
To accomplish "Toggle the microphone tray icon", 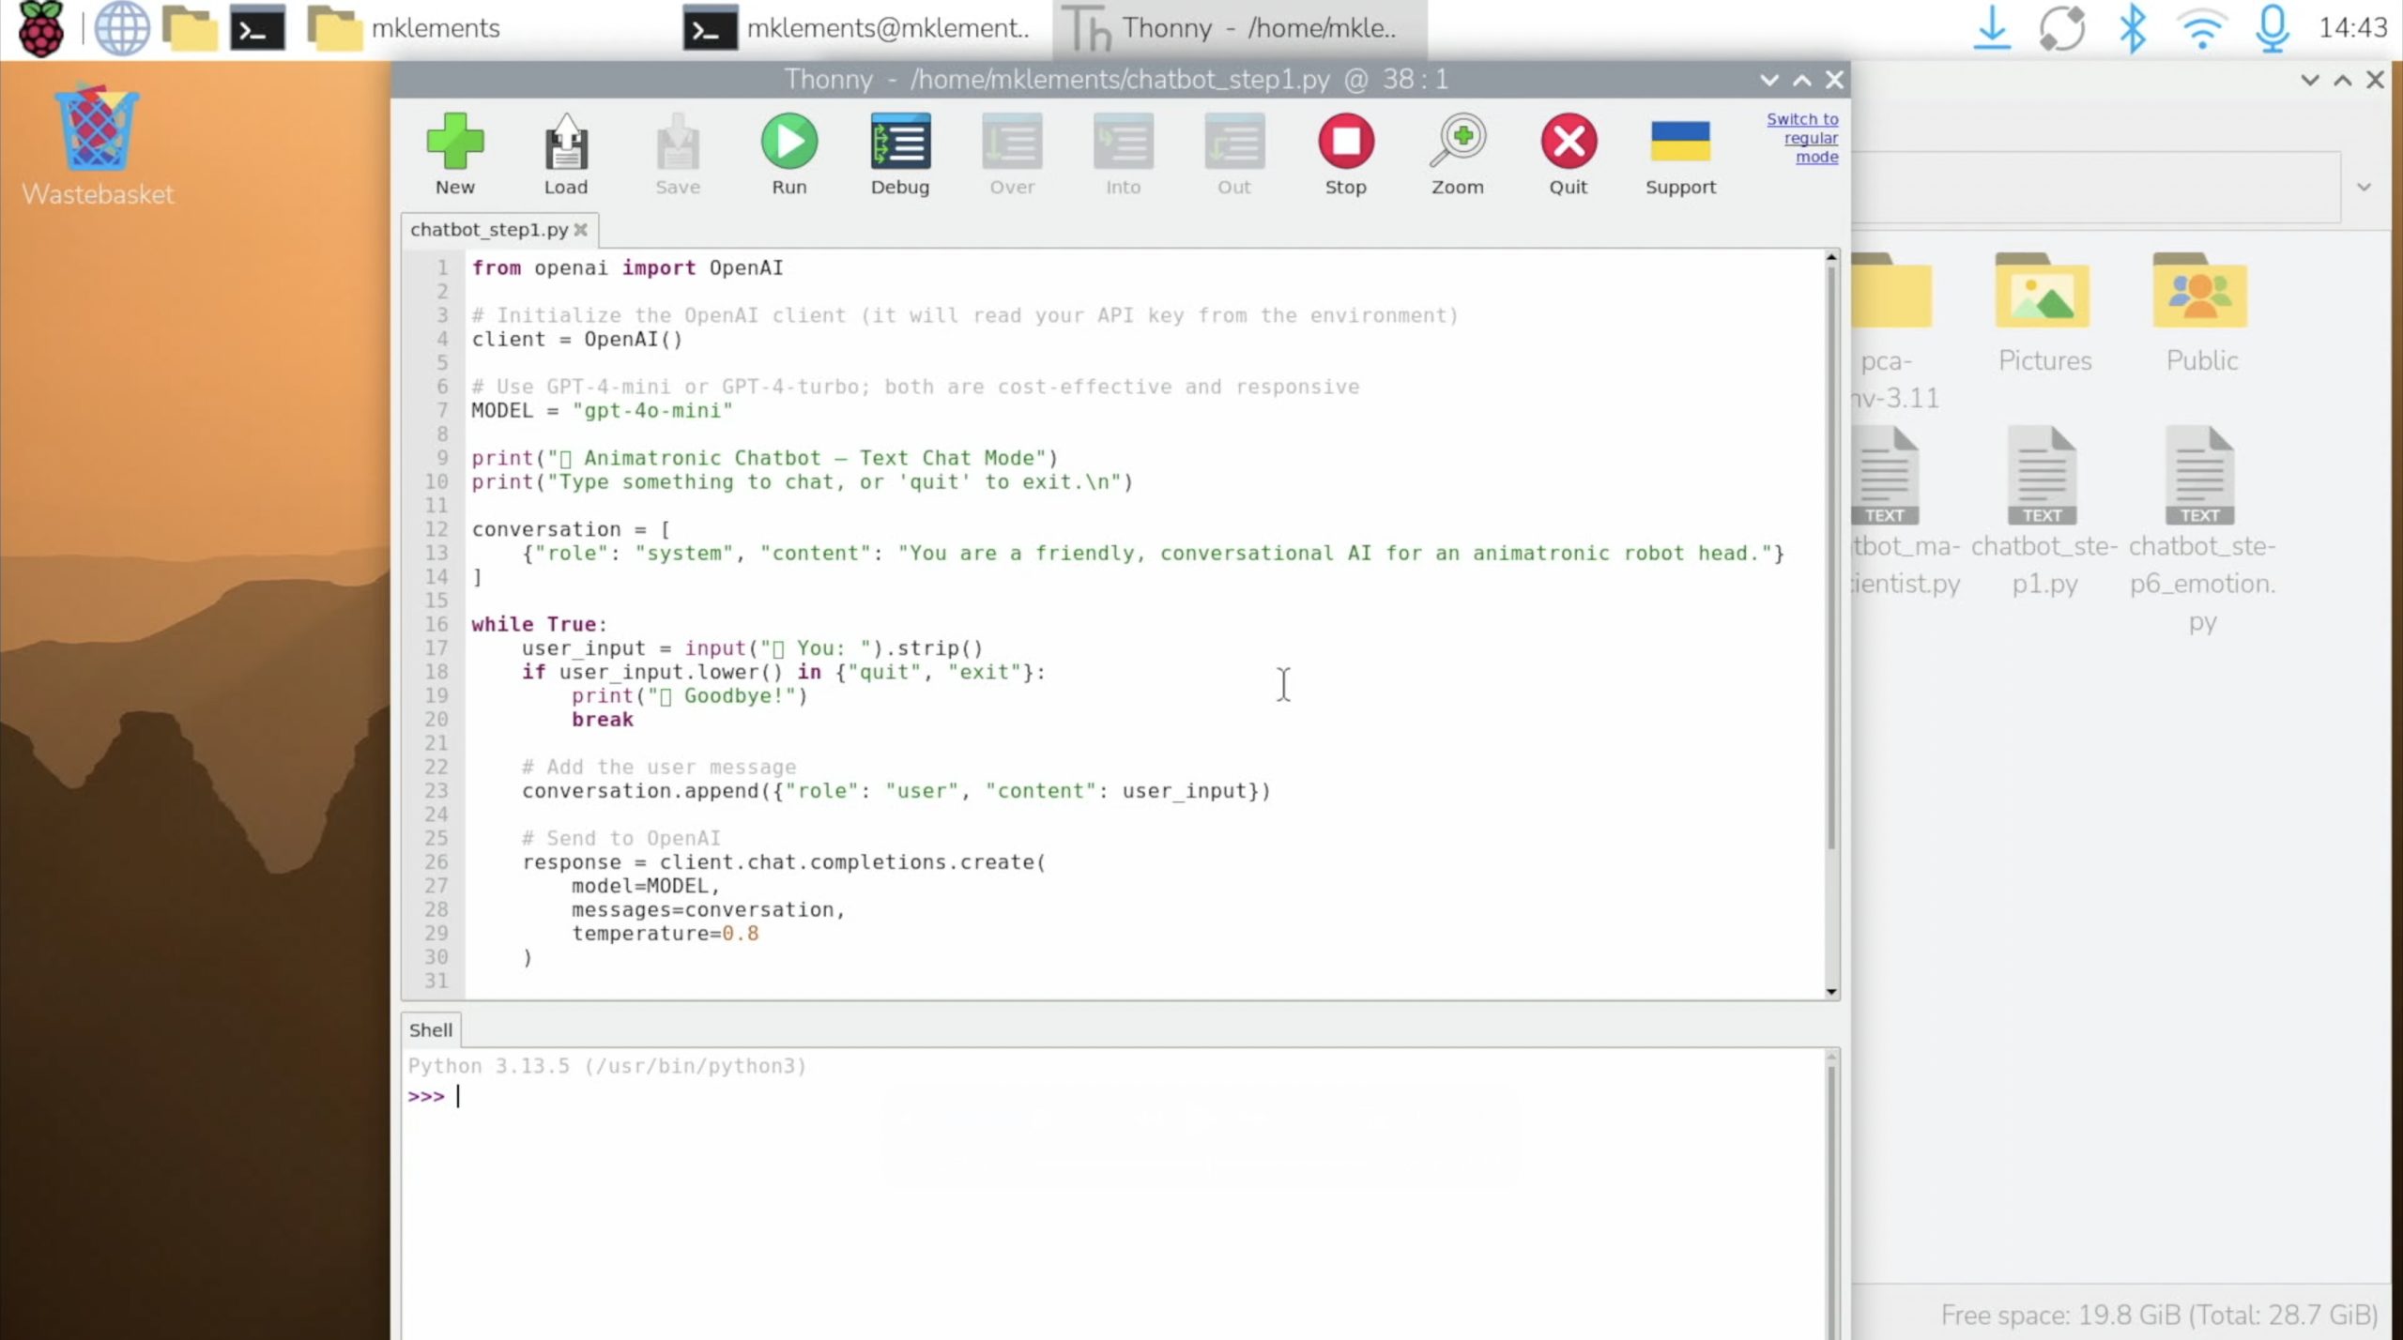I will (x=2272, y=28).
